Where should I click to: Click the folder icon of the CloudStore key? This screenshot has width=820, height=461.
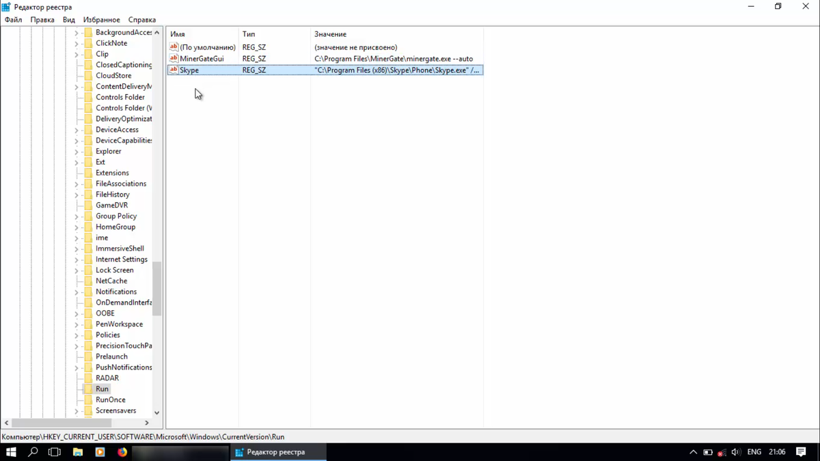pos(87,76)
